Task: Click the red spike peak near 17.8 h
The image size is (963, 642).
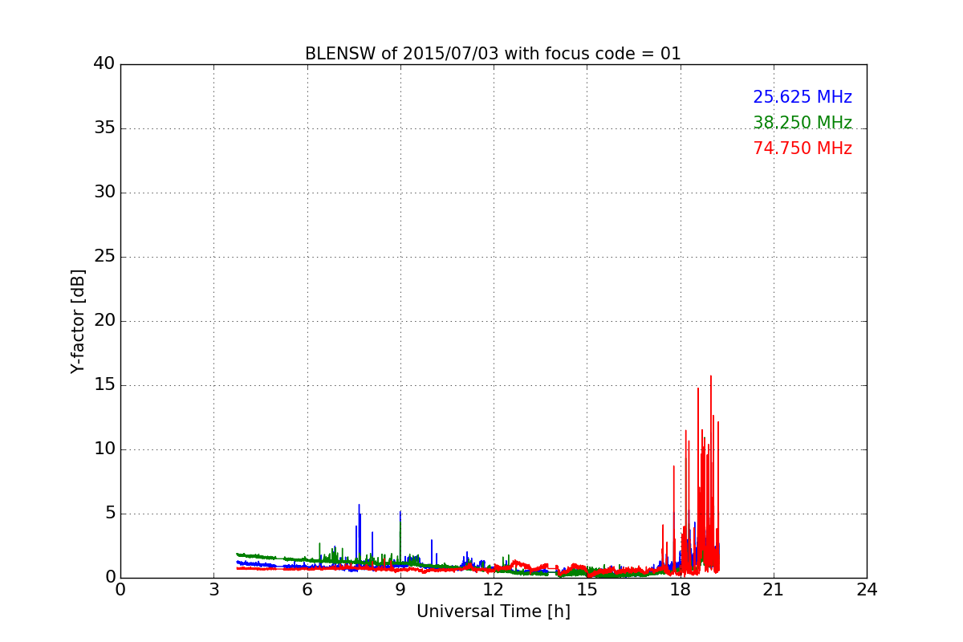Action: click(673, 466)
